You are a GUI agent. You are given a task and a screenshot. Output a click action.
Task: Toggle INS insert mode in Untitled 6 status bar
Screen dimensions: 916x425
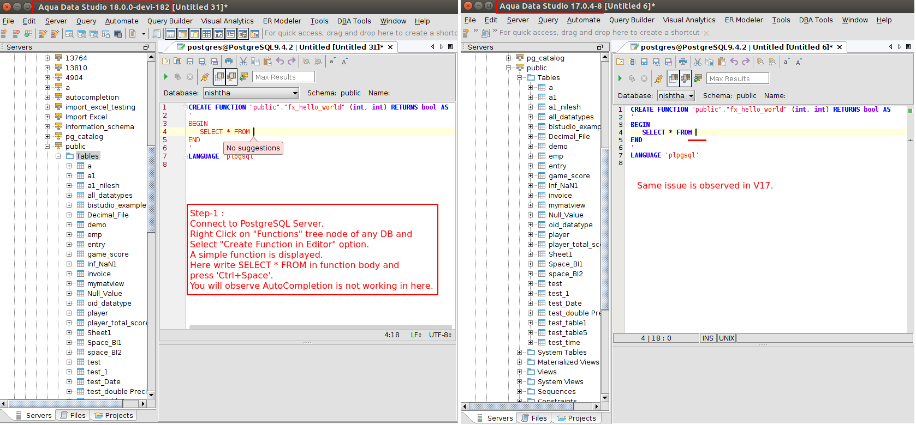(708, 338)
